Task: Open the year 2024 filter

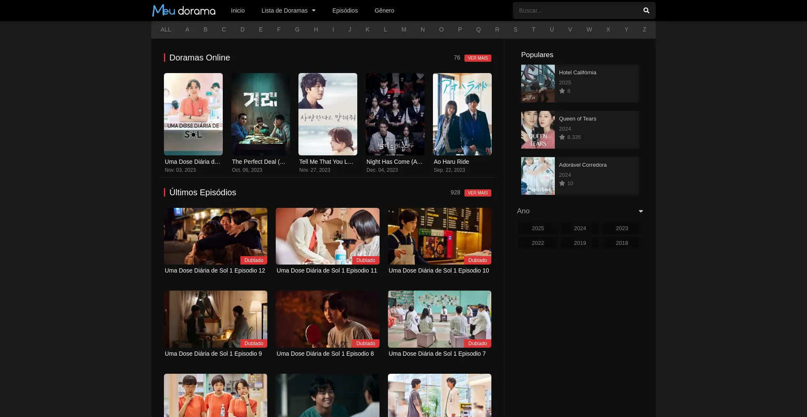Action: click(580, 228)
